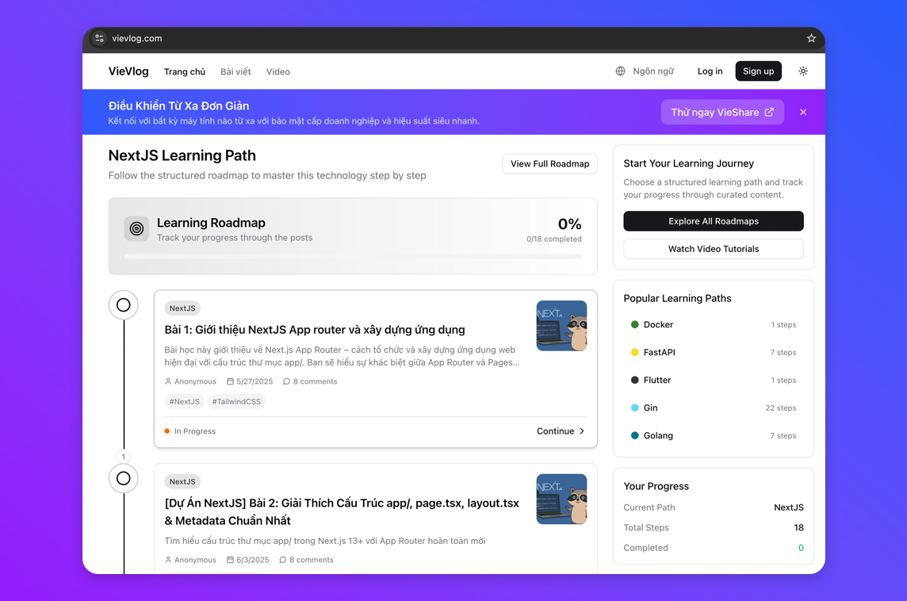Click Explore All Roadmaps button

click(x=714, y=221)
